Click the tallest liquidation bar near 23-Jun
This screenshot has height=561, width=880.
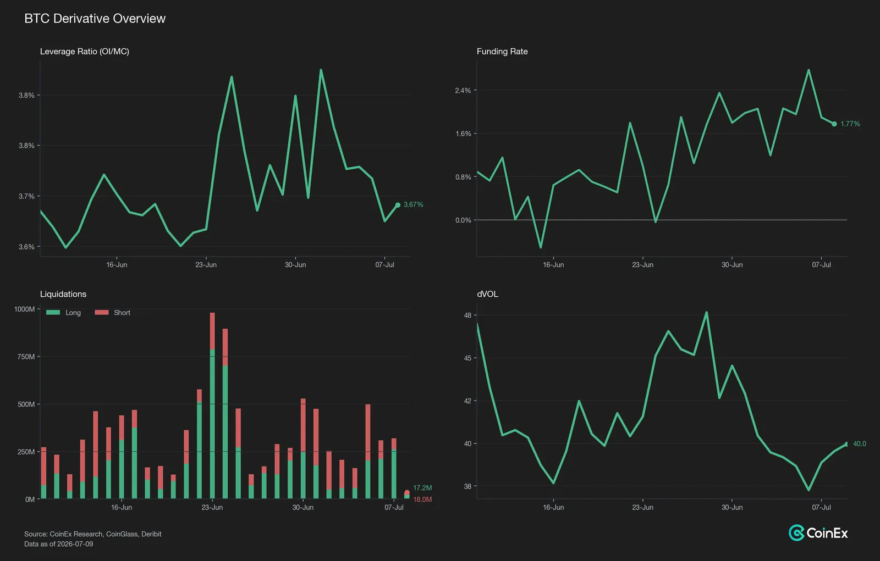[212, 406]
